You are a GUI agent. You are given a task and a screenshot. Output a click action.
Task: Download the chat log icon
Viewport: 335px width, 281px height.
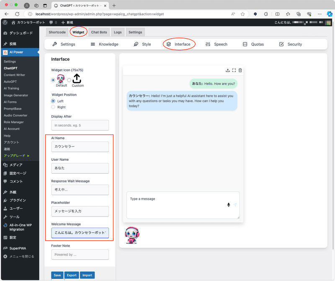click(x=227, y=70)
